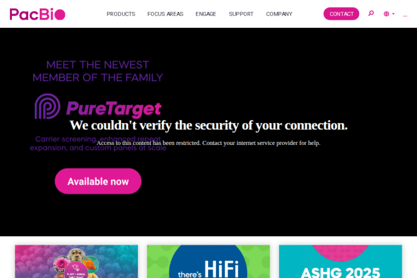Click the small dash icon beside the language selector
The width and height of the screenshot is (417, 278).
click(x=405, y=16)
